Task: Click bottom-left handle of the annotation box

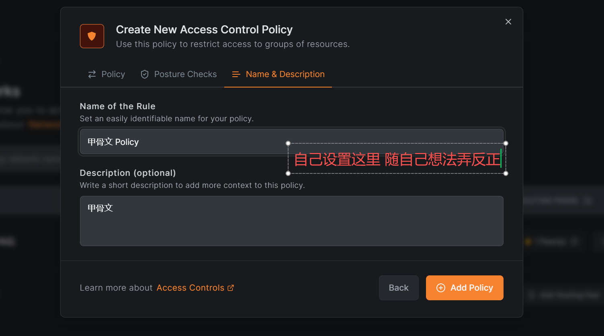Action: pos(288,173)
